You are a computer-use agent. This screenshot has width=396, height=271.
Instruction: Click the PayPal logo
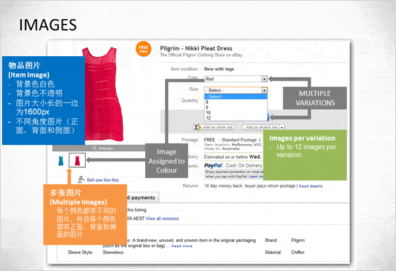(x=213, y=165)
